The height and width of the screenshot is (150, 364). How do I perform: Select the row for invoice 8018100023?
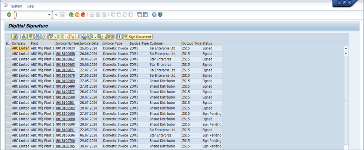pyautogui.click(x=8, y=48)
